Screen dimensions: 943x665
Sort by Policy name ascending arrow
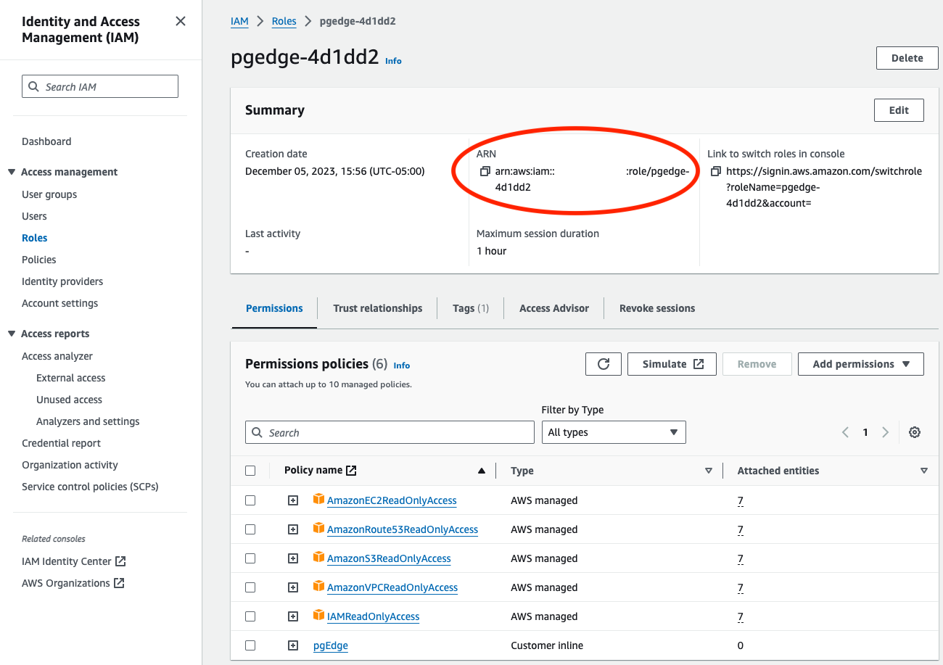point(481,471)
